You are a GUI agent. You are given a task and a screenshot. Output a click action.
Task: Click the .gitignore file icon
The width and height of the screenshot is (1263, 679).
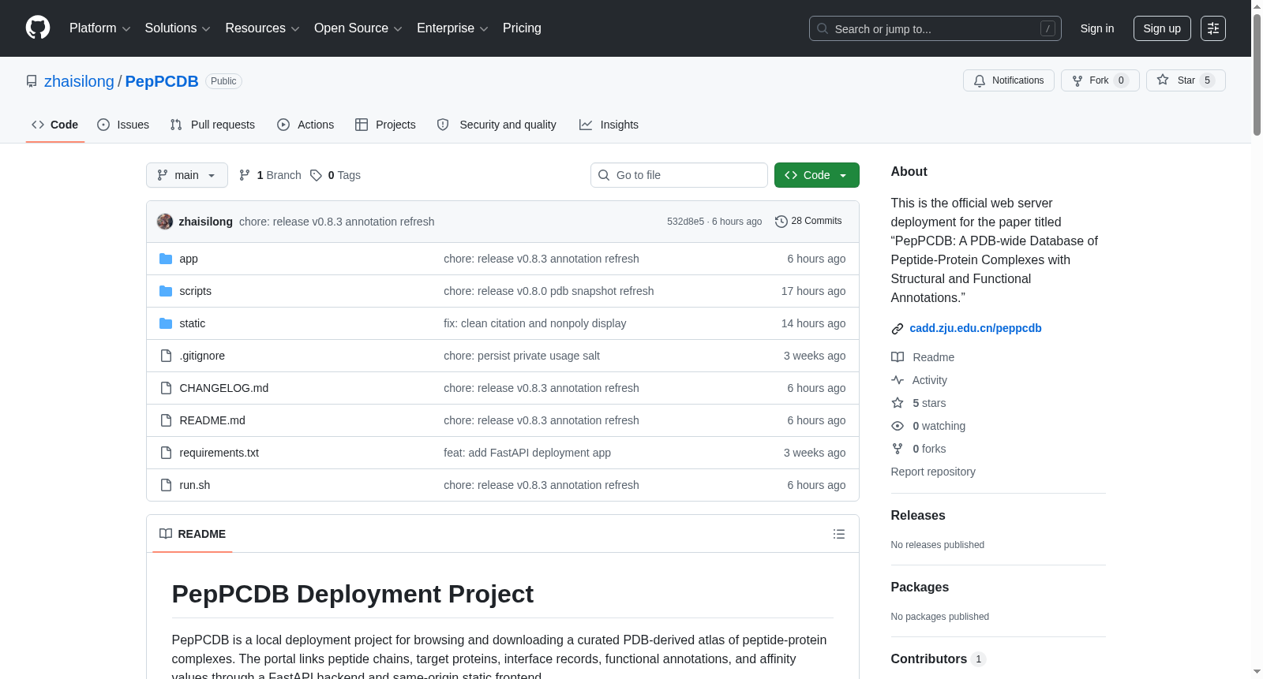(x=166, y=356)
